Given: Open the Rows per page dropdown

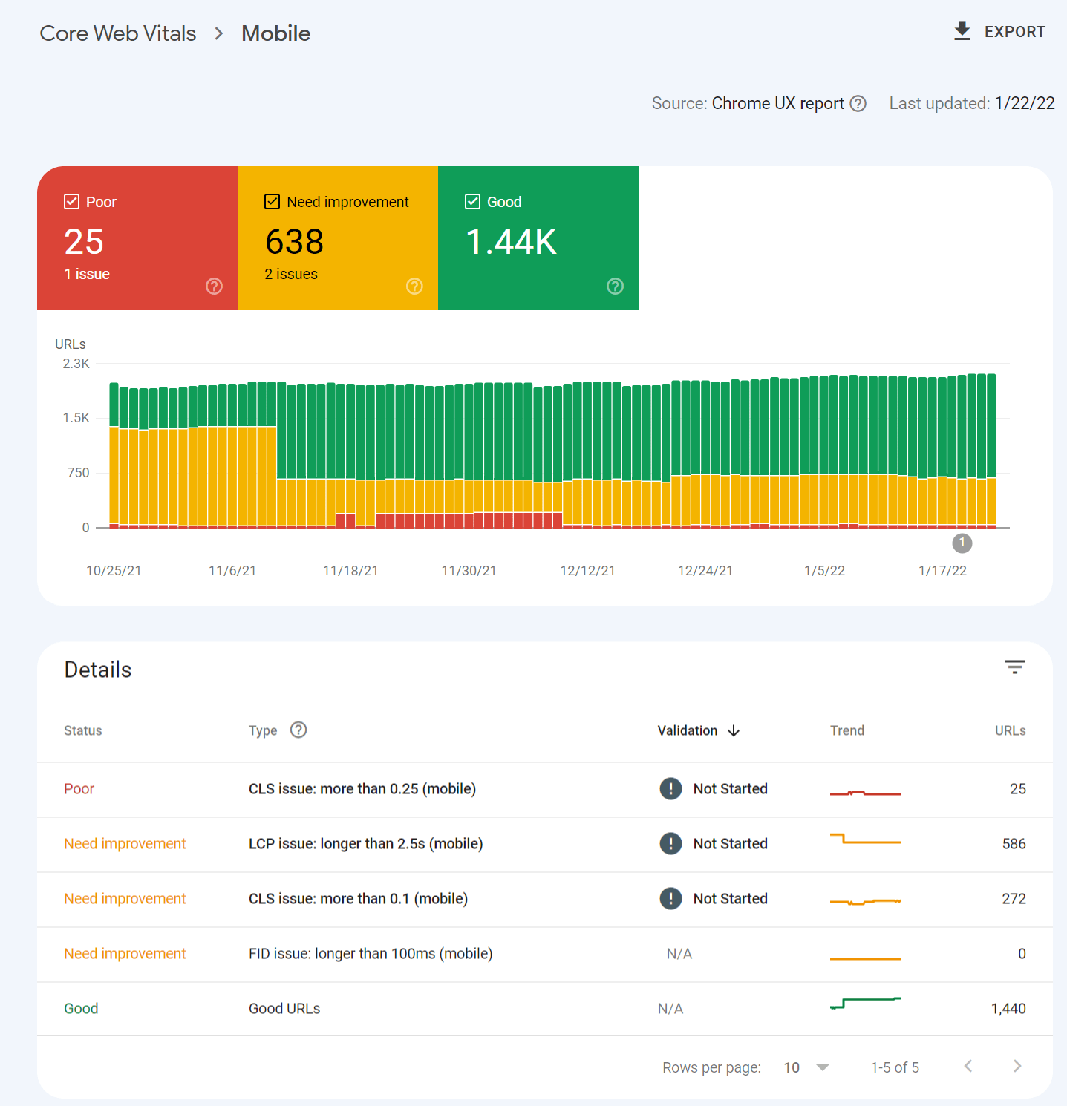Looking at the screenshot, I should 806,1067.
